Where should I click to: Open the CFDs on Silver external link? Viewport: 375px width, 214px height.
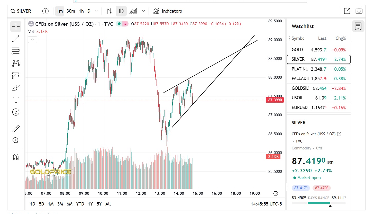[x=339, y=134]
